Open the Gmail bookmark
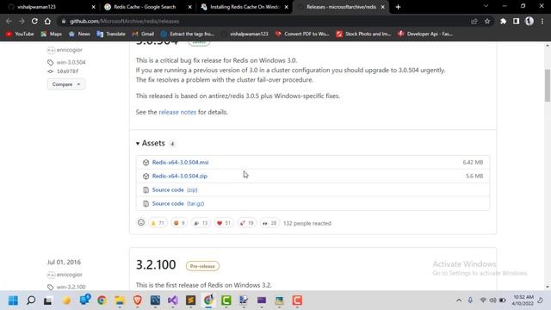The image size is (551, 310). (143, 34)
